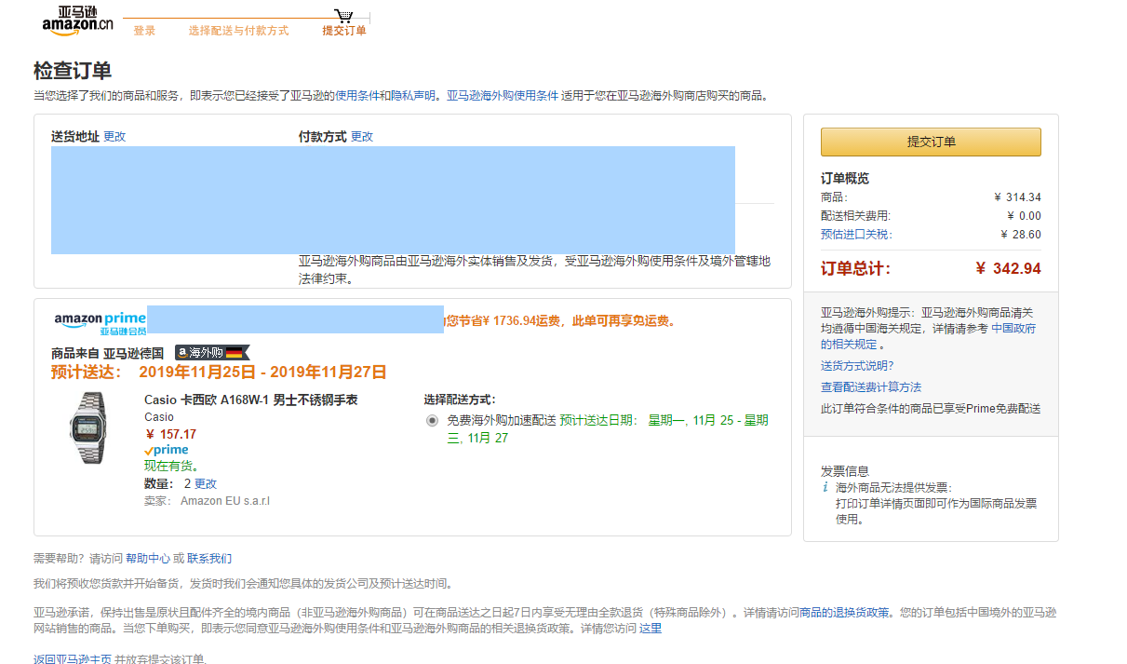Click the 订单概览 heading
Image resolution: width=1127 pixels, height=664 pixels.
(x=845, y=178)
